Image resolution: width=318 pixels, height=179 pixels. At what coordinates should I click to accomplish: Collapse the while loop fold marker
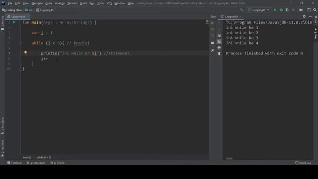click(21, 43)
